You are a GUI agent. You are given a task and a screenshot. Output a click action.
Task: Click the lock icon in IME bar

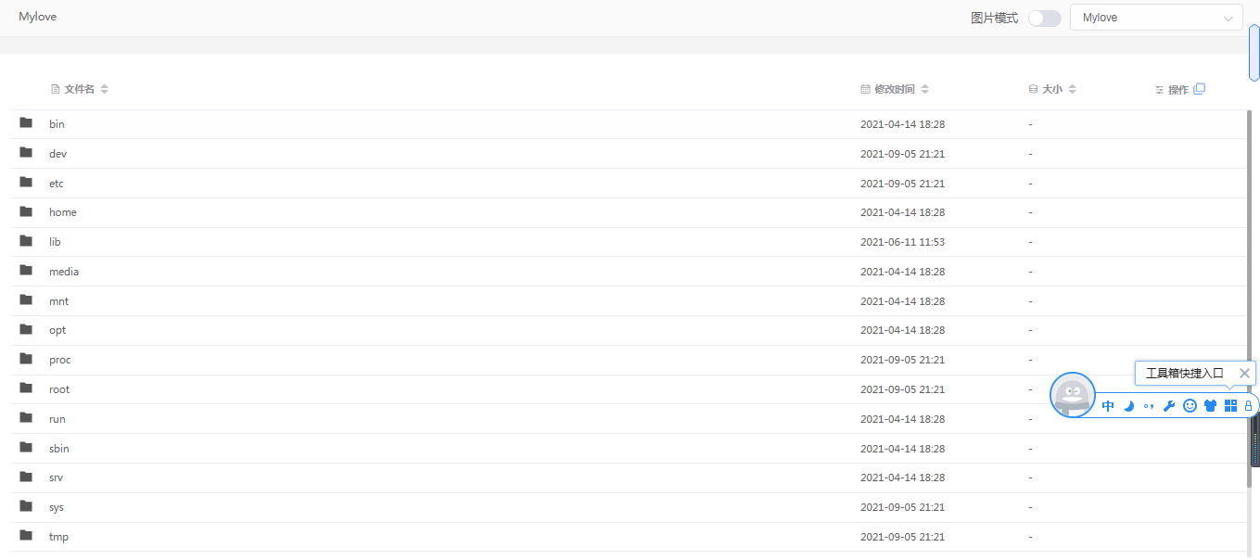coord(1248,406)
